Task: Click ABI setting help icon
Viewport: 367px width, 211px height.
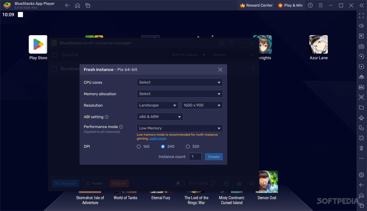Action: [x=107, y=117]
